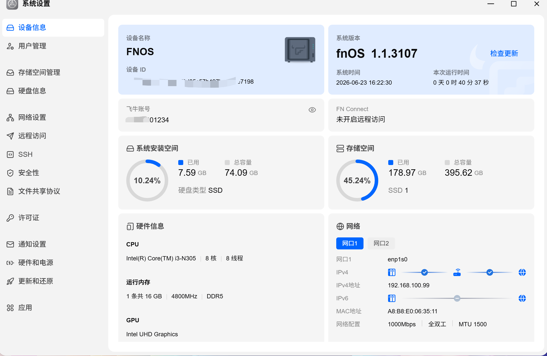Open 许可证 page
This screenshot has height=356, width=547.
53,218
